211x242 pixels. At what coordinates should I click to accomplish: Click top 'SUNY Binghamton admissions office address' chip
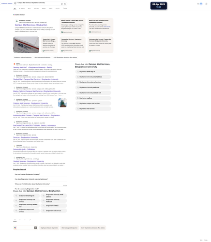click(65, 58)
